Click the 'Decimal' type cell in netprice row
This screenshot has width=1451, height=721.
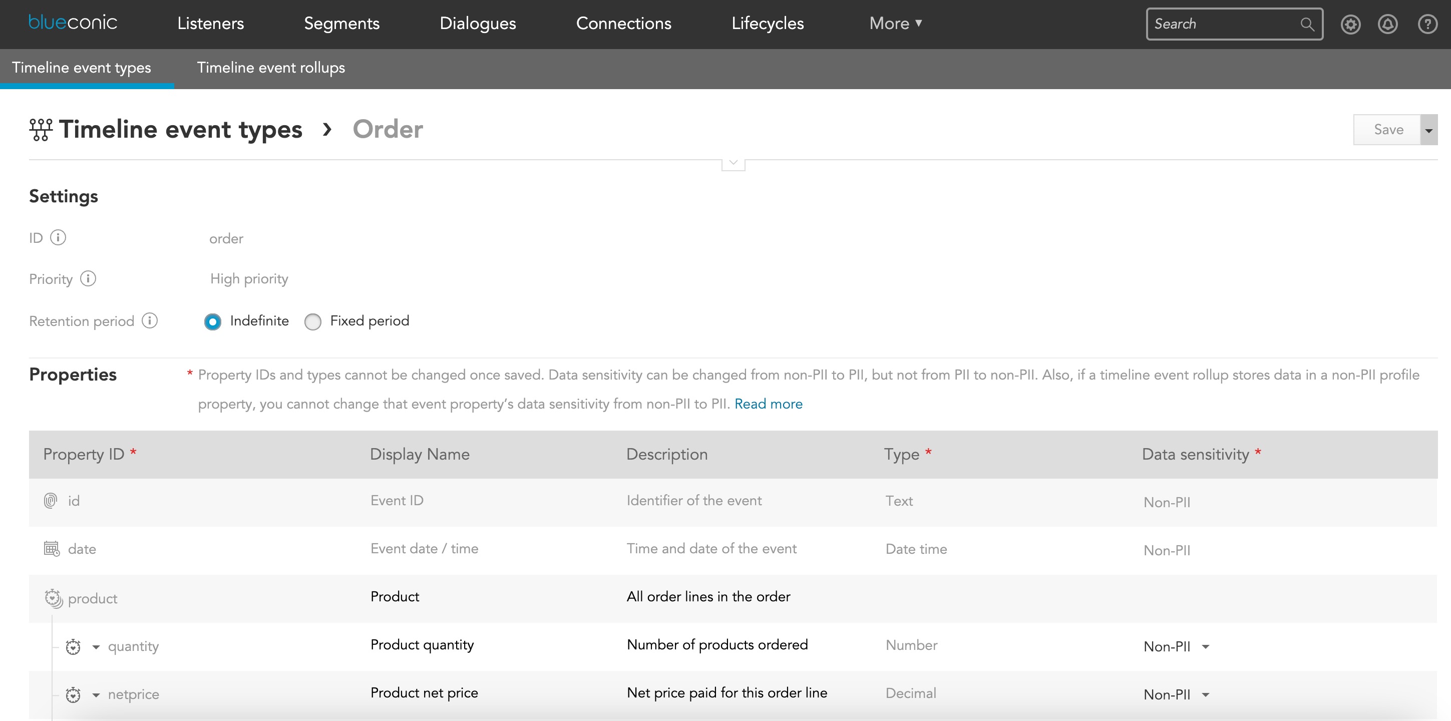pos(910,693)
